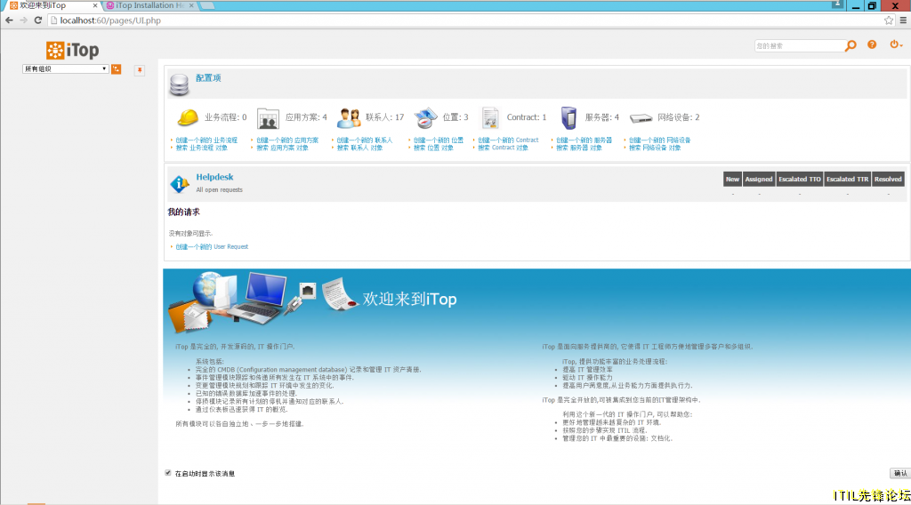Viewport: 911px width, 505px height.
Task: Click the All open requests subtitle
Action: (219, 189)
